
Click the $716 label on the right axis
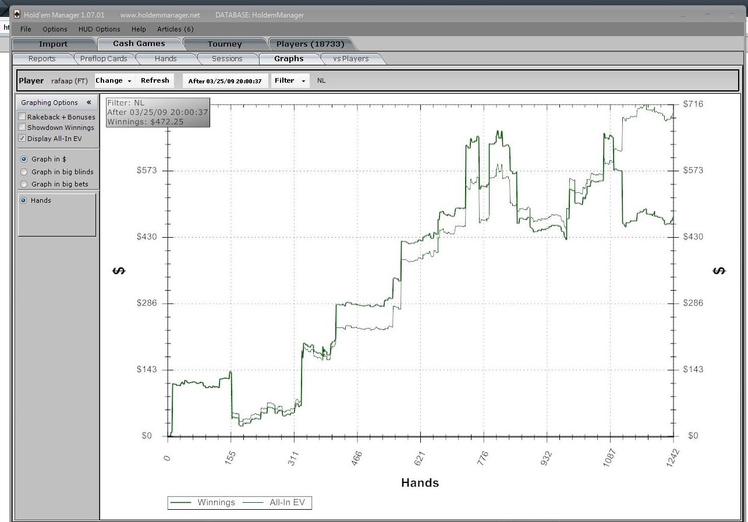click(693, 104)
